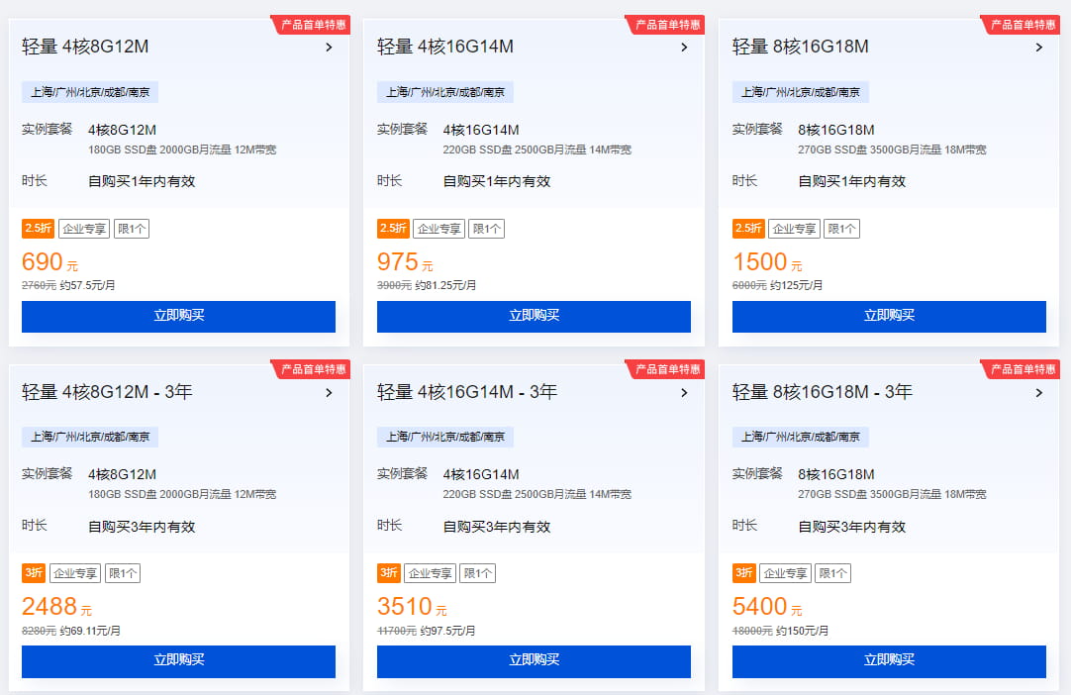Click the 2488 元 price
Image resolution: width=1071 pixels, height=695 pixels.
56,606
